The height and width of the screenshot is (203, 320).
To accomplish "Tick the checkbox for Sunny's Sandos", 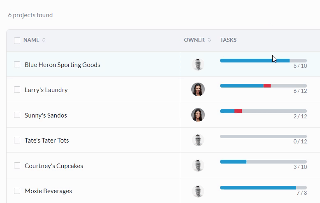I will pos(17,115).
